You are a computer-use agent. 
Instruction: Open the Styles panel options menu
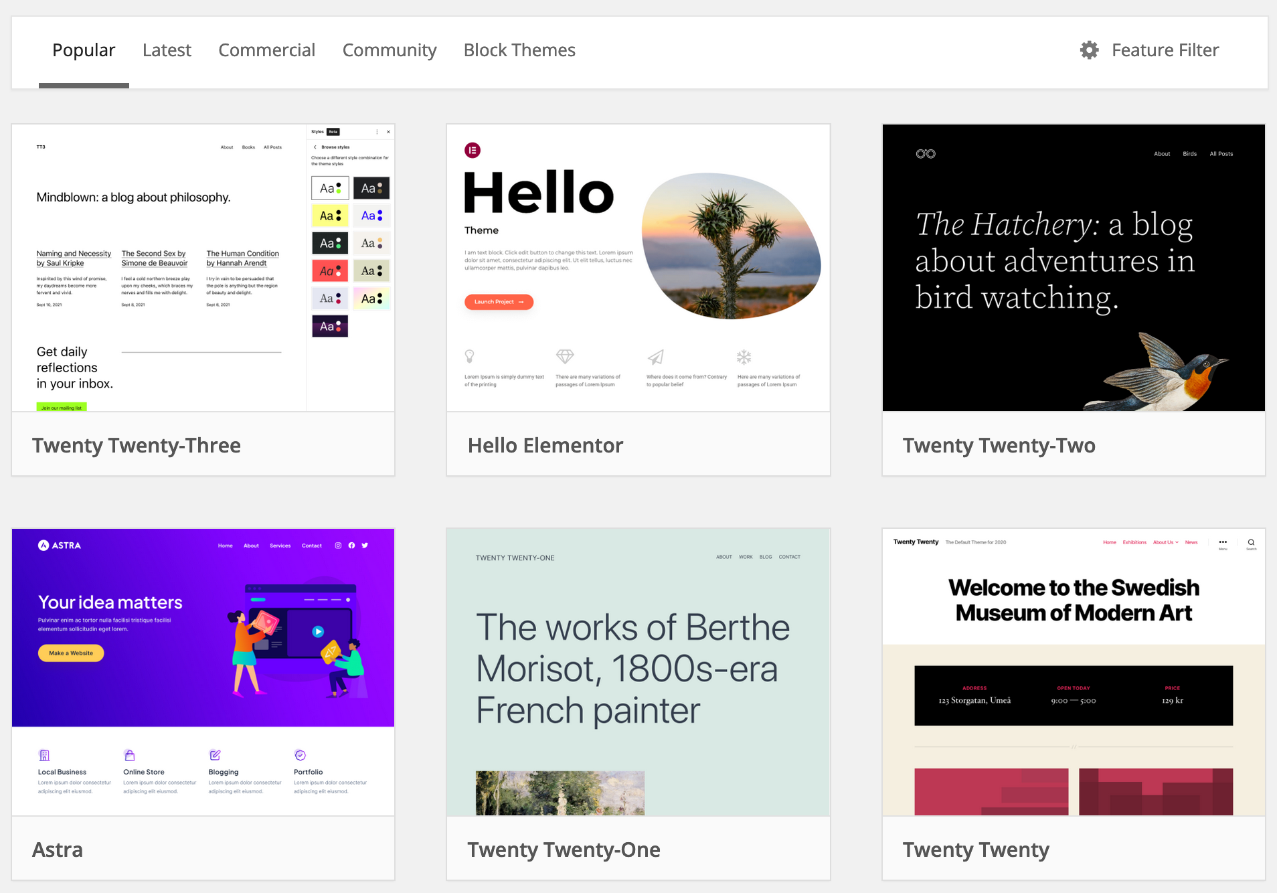[377, 132]
